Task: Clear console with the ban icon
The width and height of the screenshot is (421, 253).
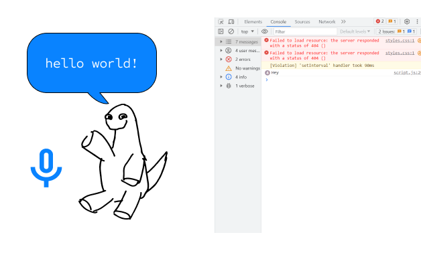Action: coord(231,31)
